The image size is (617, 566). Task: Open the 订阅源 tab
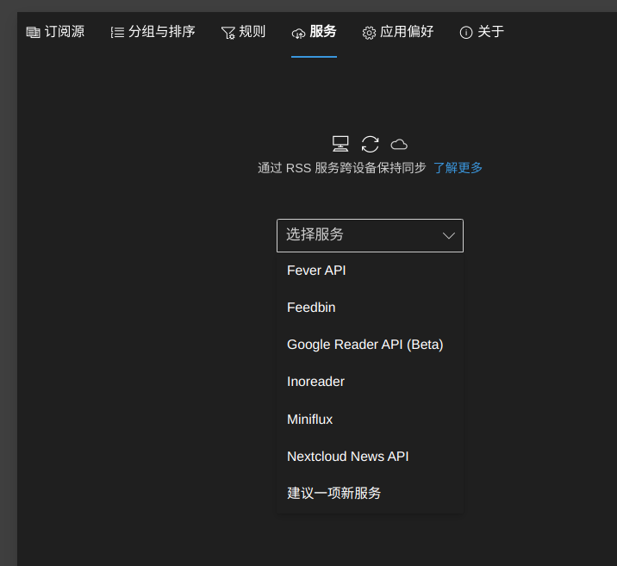pyautogui.click(x=55, y=32)
